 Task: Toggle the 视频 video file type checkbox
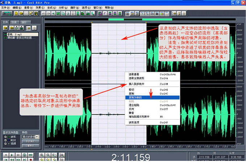5,143
